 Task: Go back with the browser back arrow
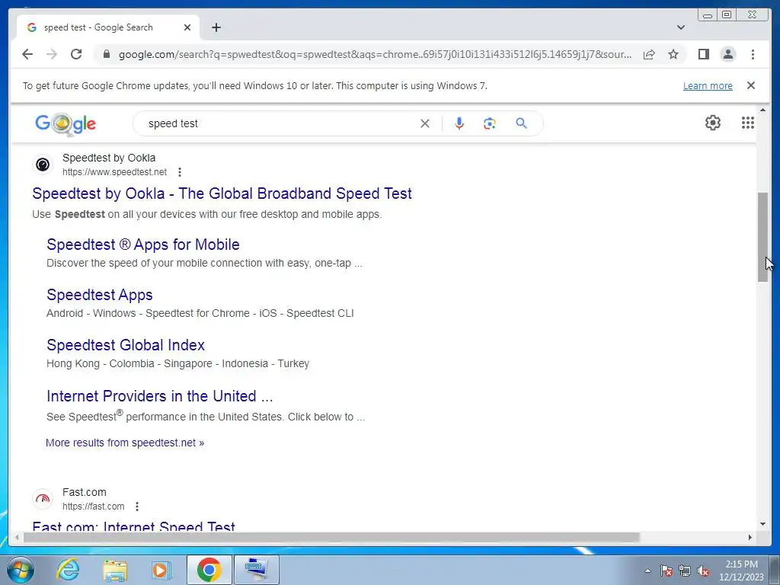tap(27, 54)
